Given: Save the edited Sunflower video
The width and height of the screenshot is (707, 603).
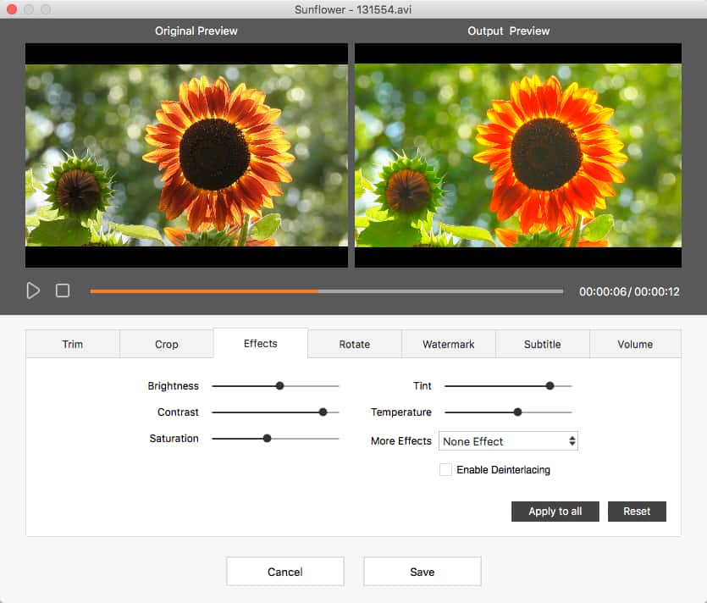Looking at the screenshot, I should point(422,571).
